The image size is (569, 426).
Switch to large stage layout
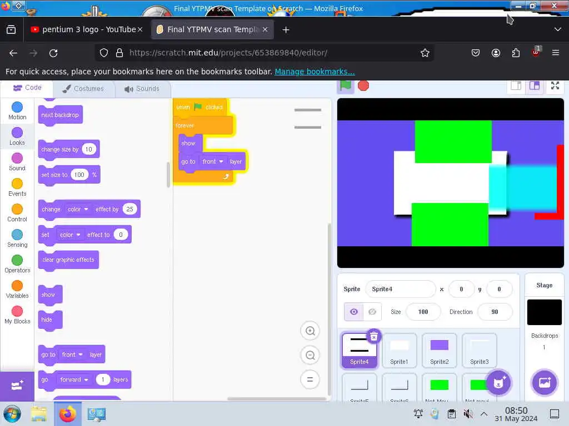[535, 86]
